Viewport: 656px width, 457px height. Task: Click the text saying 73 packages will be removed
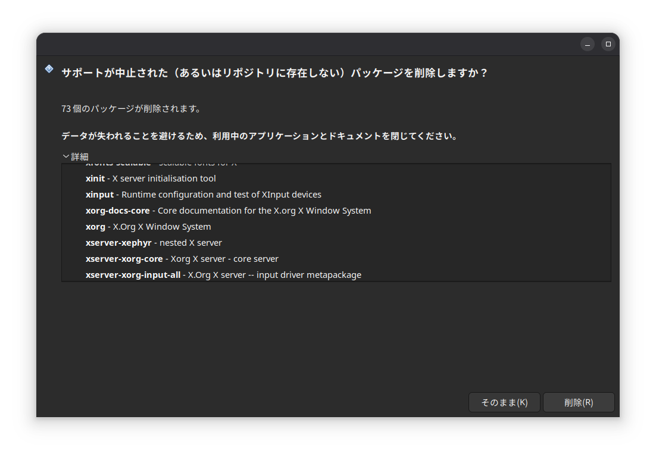pos(131,109)
